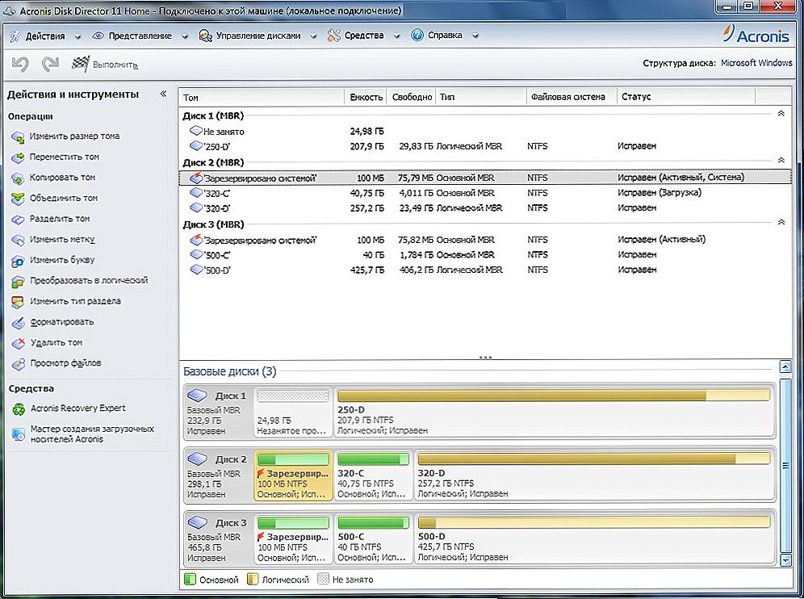The width and height of the screenshot is (804, 599).
Task: Click the Redo arrow icon in toolbar
Action: pyautogui.click(x=50, y=64)
